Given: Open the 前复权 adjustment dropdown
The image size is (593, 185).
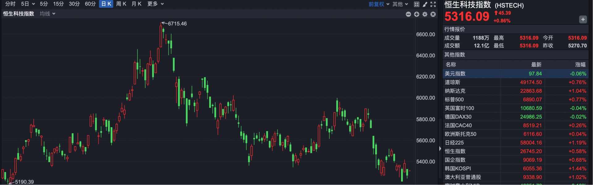Looking at the screenshot, I should coord(379,4).
